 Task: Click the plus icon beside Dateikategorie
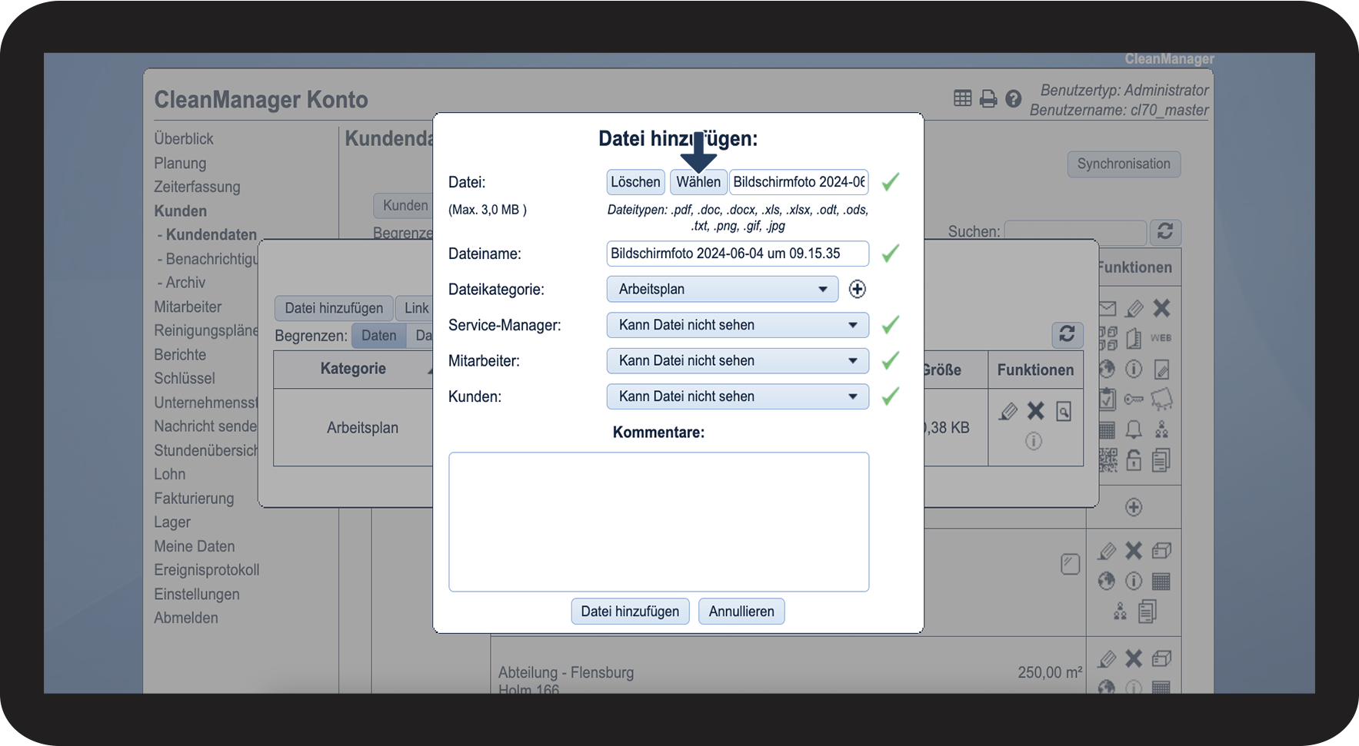coord(857,289)
